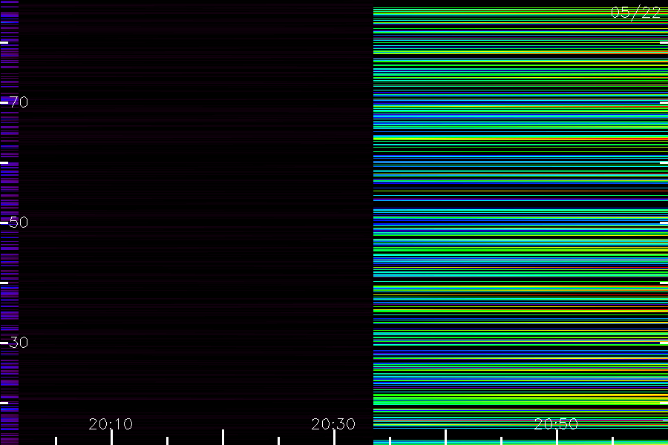Click the 20:50 time axis label
Screen dimensions: 668x445
click(556, 423)
